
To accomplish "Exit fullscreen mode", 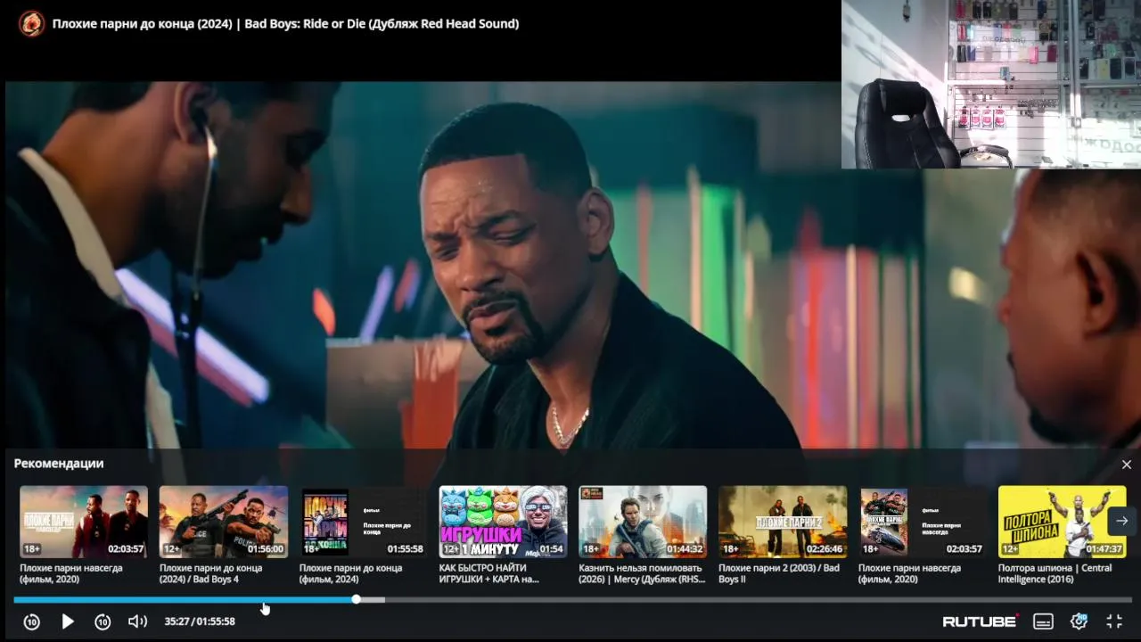I will pyautogui.click(x=1114, y=621).
